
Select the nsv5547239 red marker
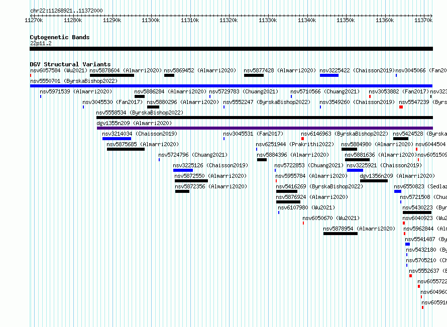(x=401, y=107)
